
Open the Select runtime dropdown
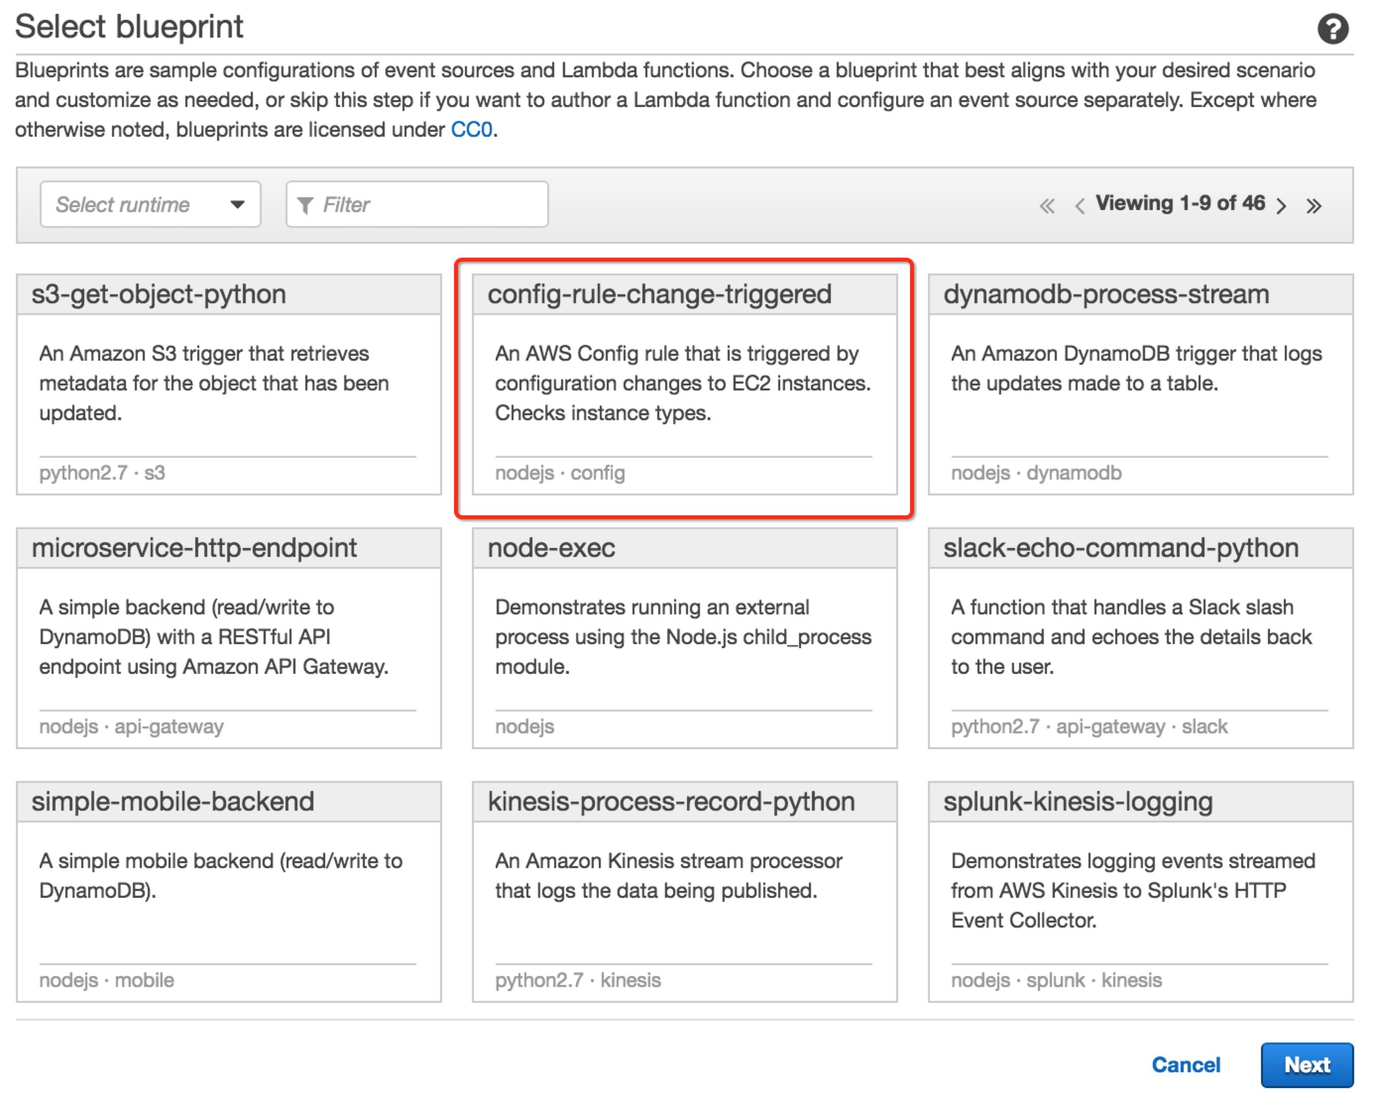point(150,205)
